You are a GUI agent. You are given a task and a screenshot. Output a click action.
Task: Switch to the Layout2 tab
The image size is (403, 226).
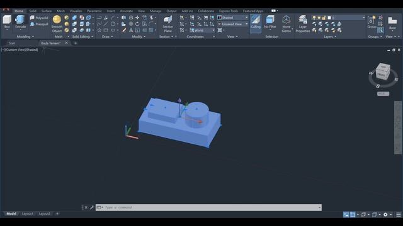[45, 213]
